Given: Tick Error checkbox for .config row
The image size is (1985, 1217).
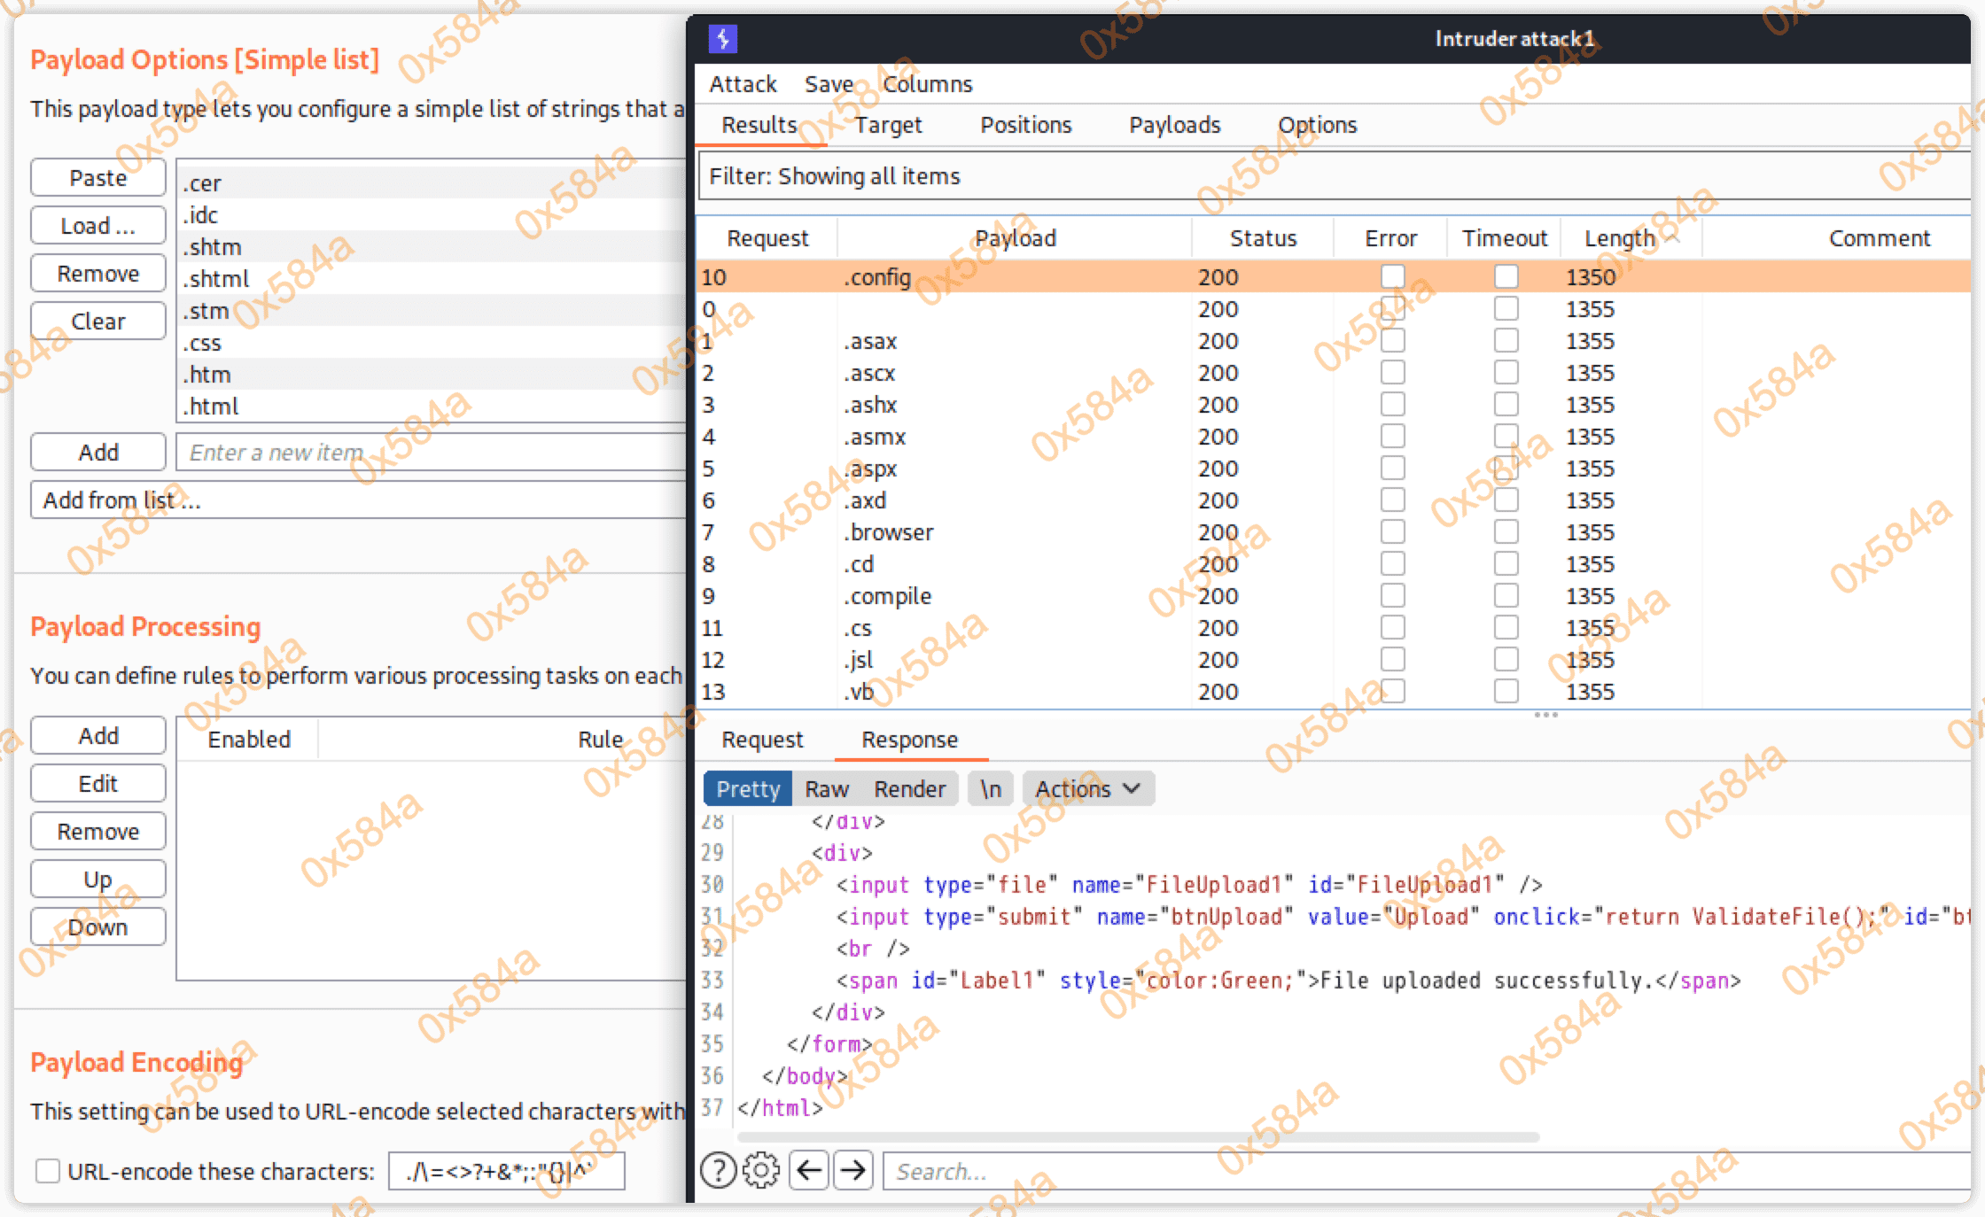Looking at the screenshot, I should click(x=1392, y=277).
